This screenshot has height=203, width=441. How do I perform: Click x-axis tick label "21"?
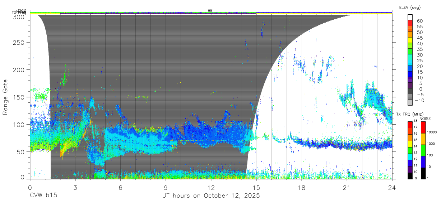click(x=347, y=187)
